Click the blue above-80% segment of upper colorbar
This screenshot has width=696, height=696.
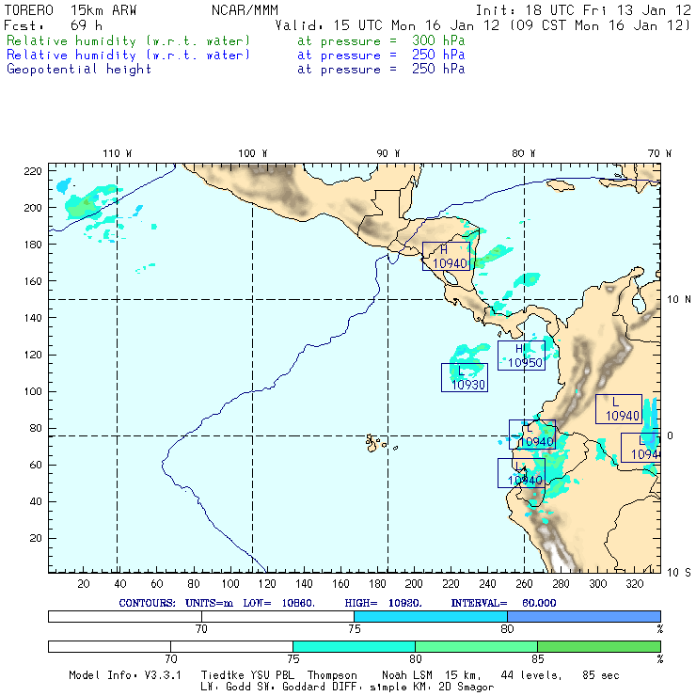pos(584,616)
